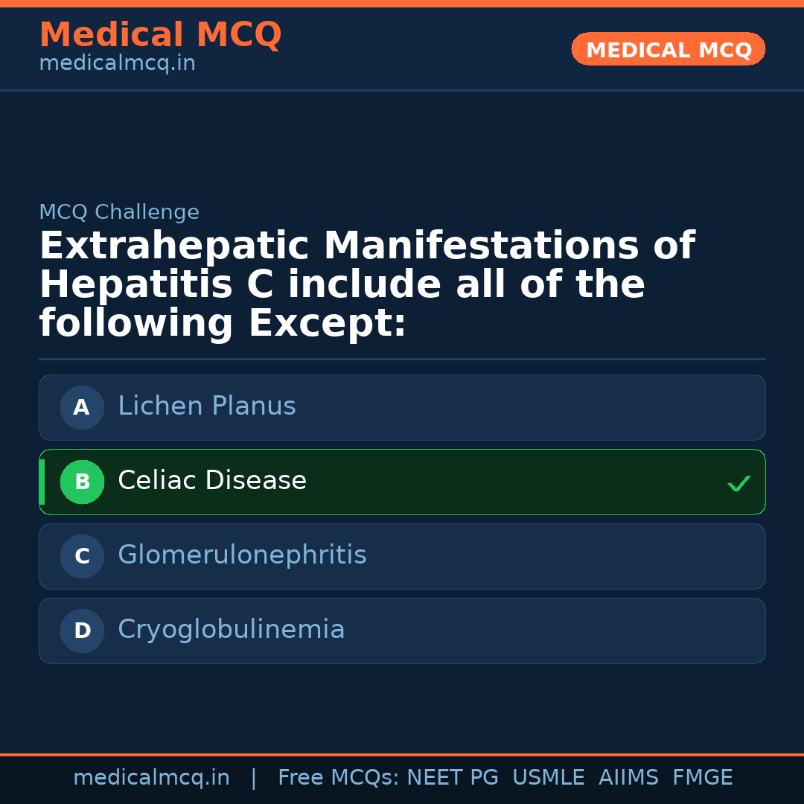The height and width of the screenshot is (804, 804).
Task: Click the Free MCQs footer text
Action: coord(337,778)
